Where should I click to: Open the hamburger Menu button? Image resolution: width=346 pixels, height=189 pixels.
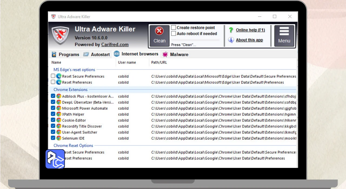click(x=284, y=36)
